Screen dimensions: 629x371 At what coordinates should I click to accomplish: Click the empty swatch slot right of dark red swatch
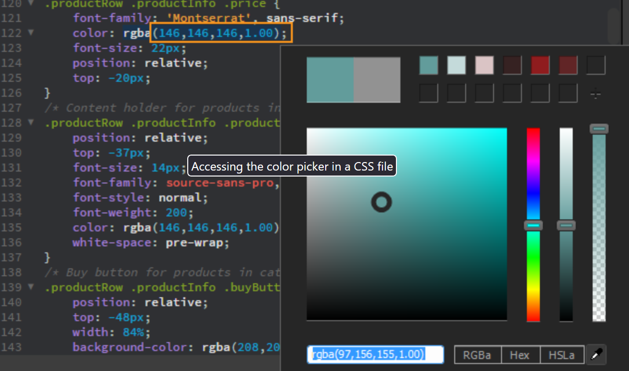tap(596, 65)
